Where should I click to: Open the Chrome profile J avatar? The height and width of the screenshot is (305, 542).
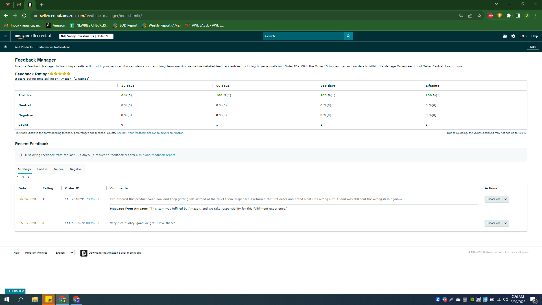click(527, 16)
